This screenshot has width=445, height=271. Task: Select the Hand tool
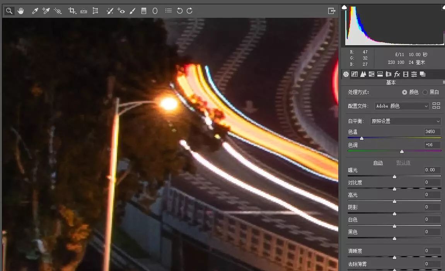20,11
